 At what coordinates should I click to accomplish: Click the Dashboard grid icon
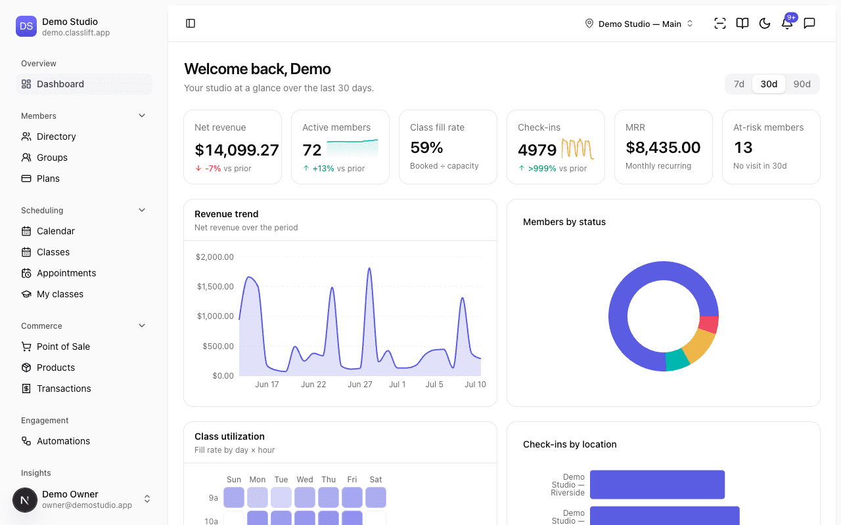pos(26,84)
